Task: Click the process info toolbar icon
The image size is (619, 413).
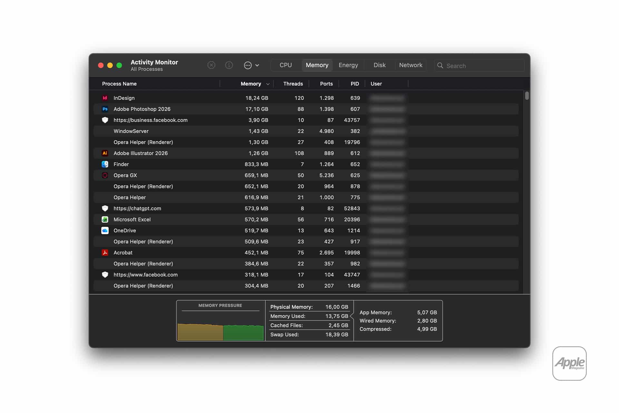Action: tap(229, 65)
